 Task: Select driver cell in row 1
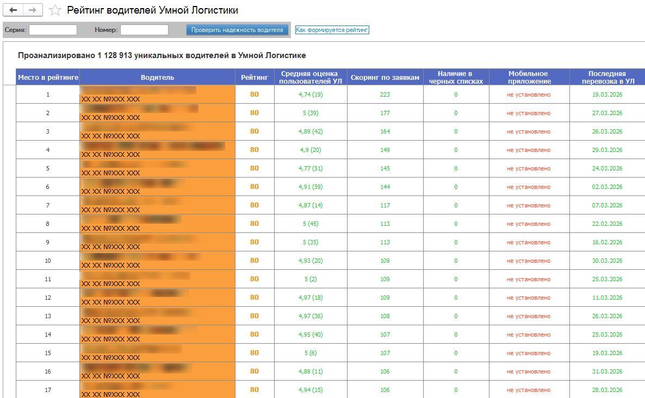(158, 94)
